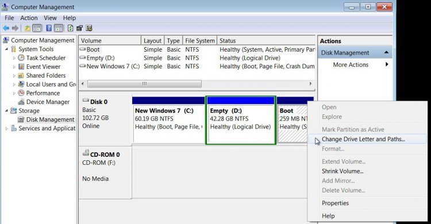The height and width of the screenshot is (224, 431).
Task: Sort by the Type column header
Action: (x=174, y=41)
